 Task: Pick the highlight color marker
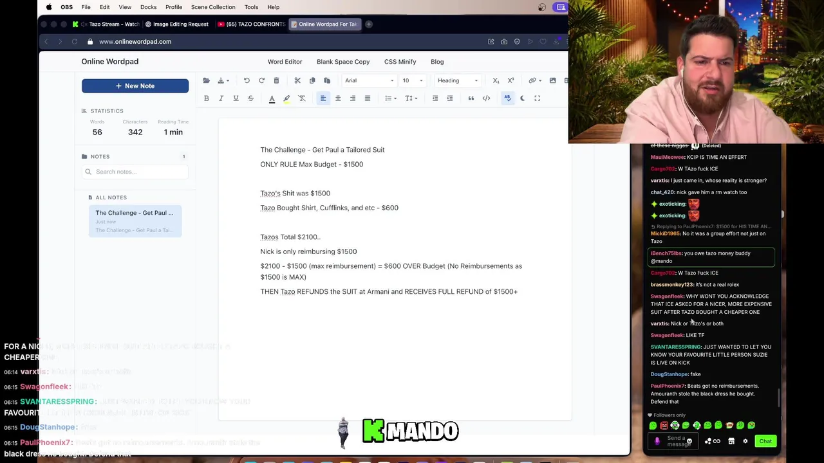[x=286, y=98]
